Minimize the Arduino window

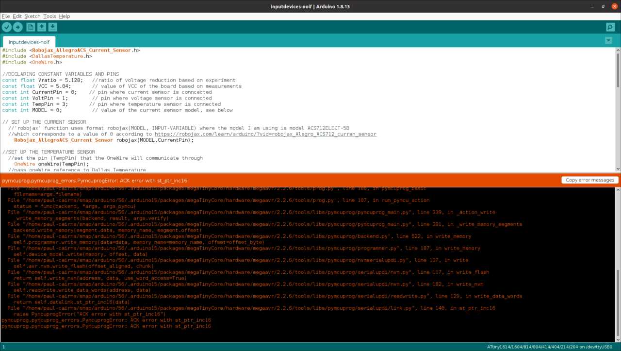click(x=591, y=6)
